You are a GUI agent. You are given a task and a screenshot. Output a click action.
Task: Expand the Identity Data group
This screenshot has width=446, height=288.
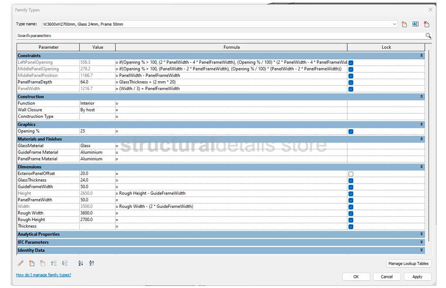click(x=421, y=250)
